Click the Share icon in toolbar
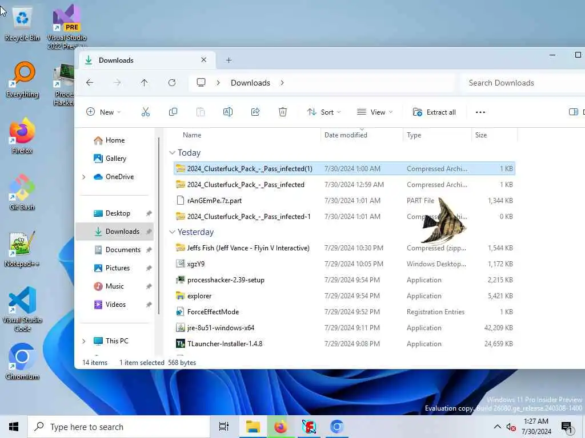585x438 pixels. click(255, 112)
